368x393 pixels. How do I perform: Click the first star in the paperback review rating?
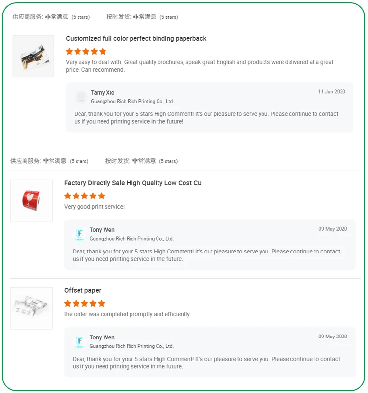(x=68, y=51)
